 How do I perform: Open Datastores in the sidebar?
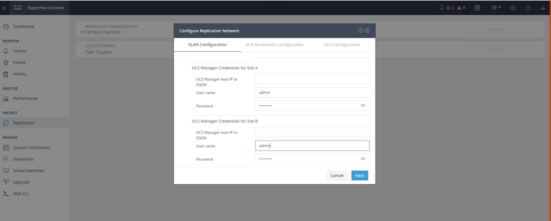coord(23,159)
